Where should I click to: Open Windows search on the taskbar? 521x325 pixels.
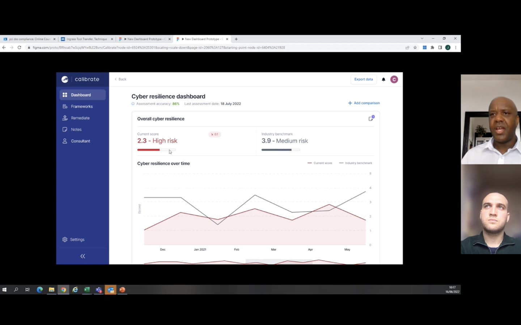16,290
